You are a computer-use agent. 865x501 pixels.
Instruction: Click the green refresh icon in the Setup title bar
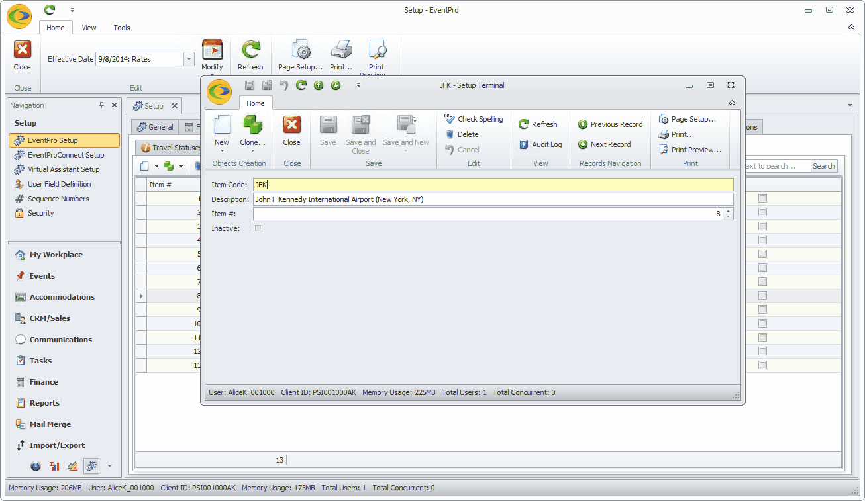click(x=50, y=10)
